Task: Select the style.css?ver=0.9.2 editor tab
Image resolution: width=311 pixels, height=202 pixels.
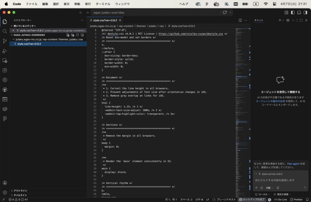Action: 105,20
